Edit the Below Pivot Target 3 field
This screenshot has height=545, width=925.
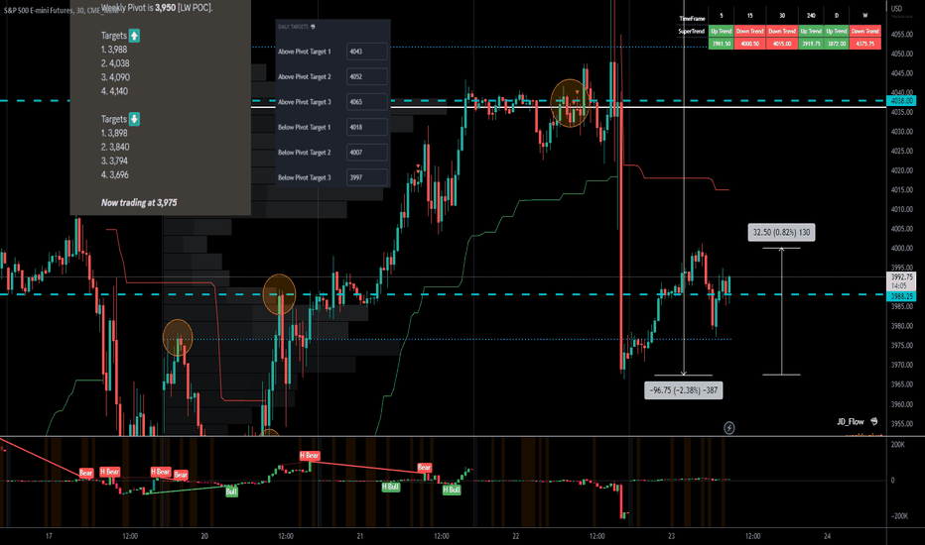tap(367, 177)
